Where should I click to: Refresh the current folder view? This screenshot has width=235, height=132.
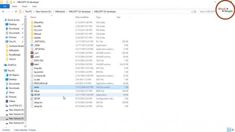(x=195, y=12)
